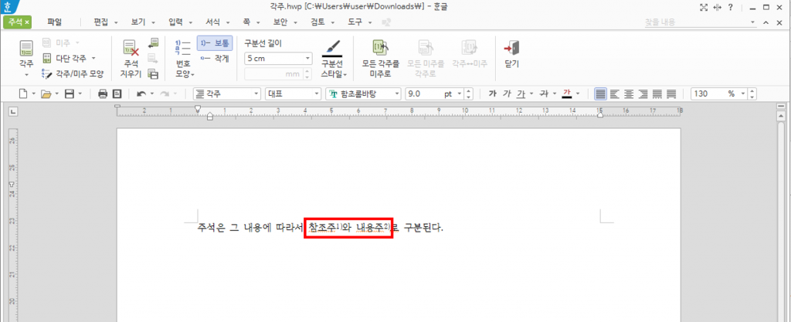Click the font color 가 swatch
The height and width of the screenshot is (322, 791).
[567, 93]
